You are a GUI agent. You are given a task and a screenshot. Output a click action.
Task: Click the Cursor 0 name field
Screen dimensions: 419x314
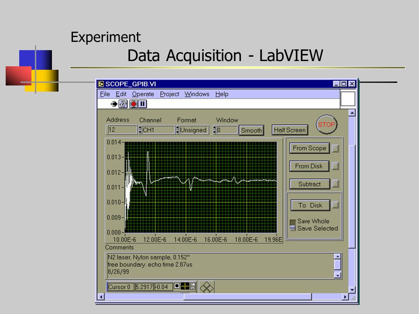pyautogui.click(x=120, y=287)
